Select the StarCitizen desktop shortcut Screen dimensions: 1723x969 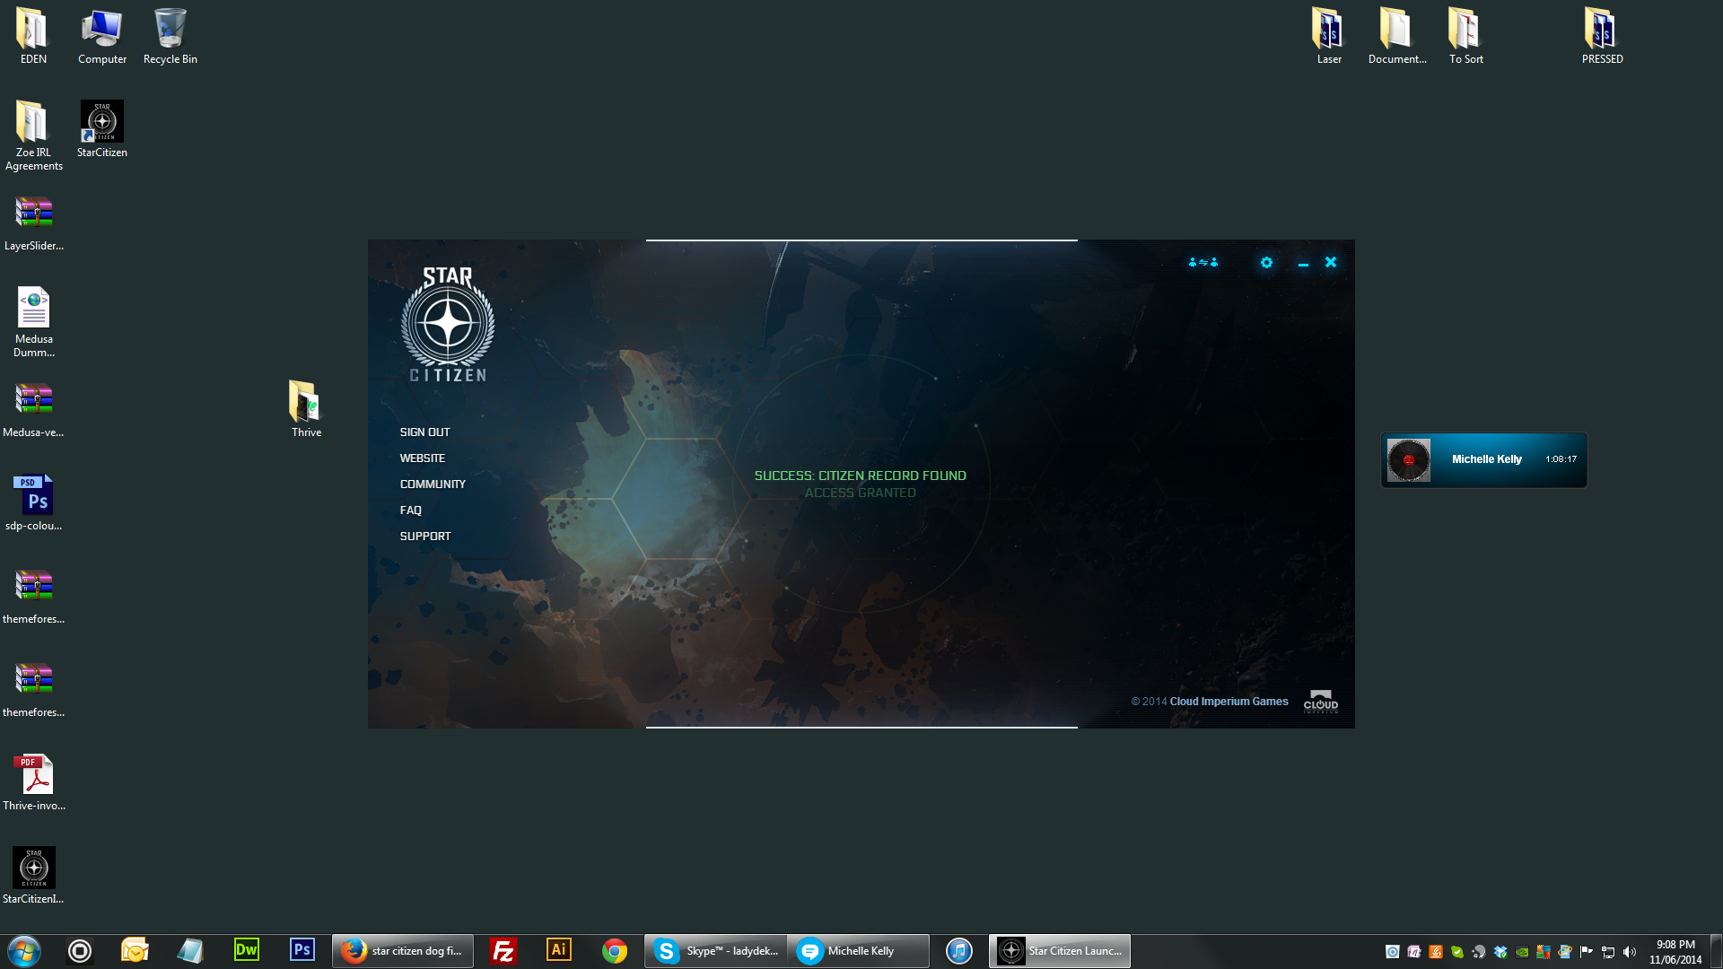tap(101, 129)
